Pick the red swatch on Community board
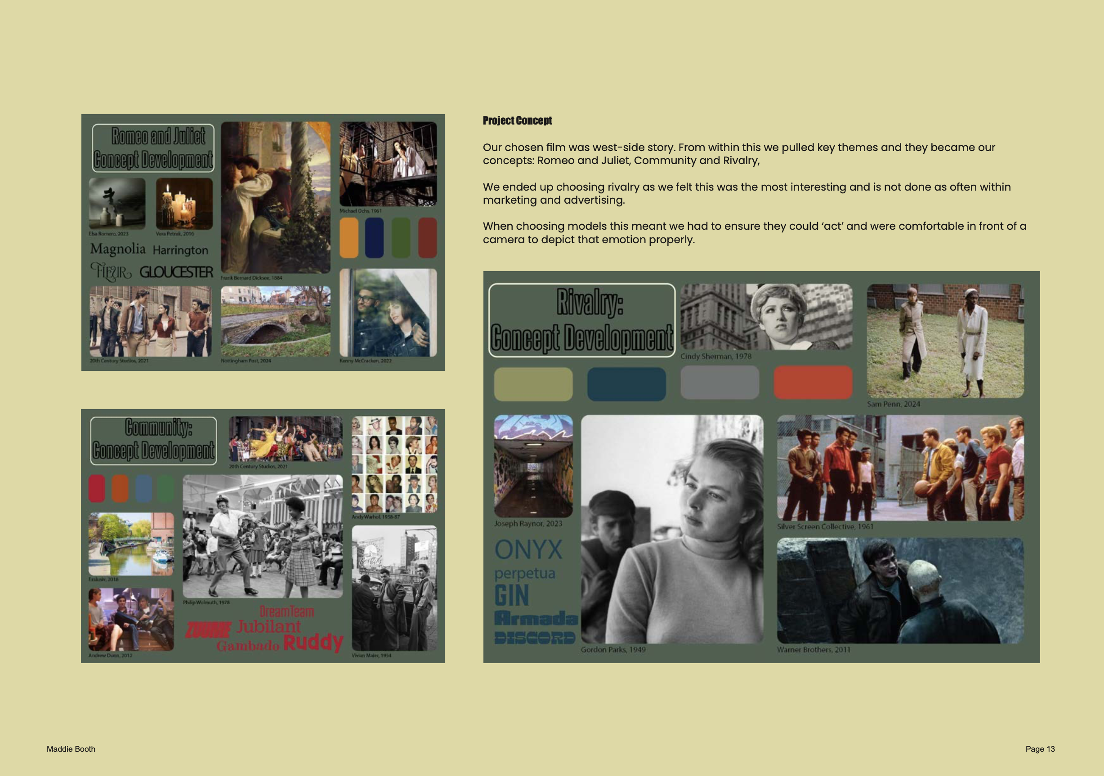Viewport: 1104px width, 776px height. 97,489
